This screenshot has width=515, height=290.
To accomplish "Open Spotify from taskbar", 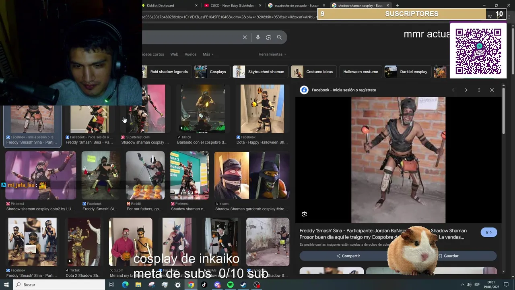I will click(231, 285).
